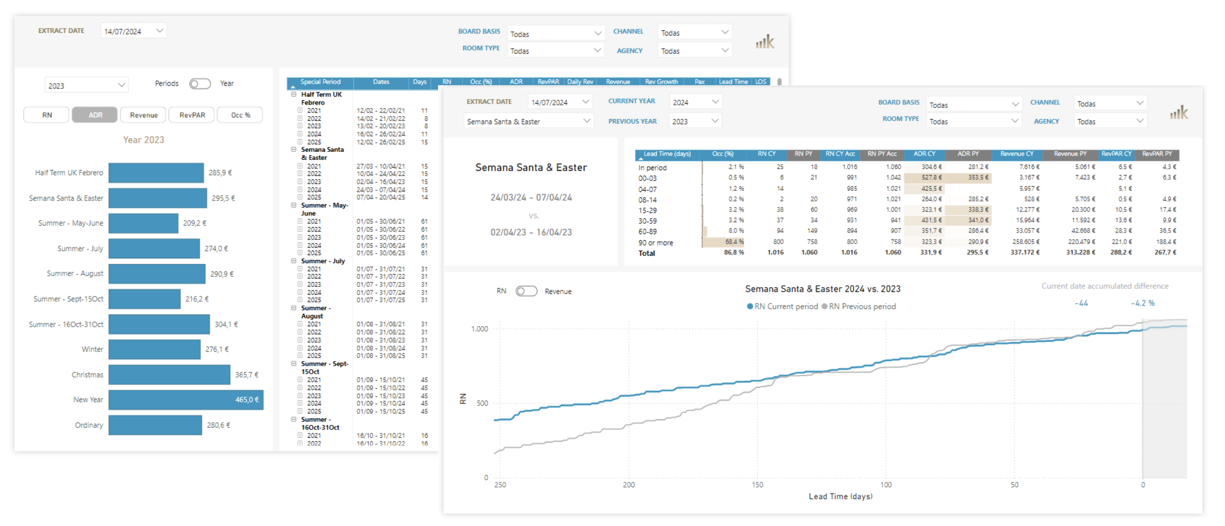Open the Current Year 2024 dropdown
Image resolution: width=1225 pixels, height=526 pixels.
696,102
